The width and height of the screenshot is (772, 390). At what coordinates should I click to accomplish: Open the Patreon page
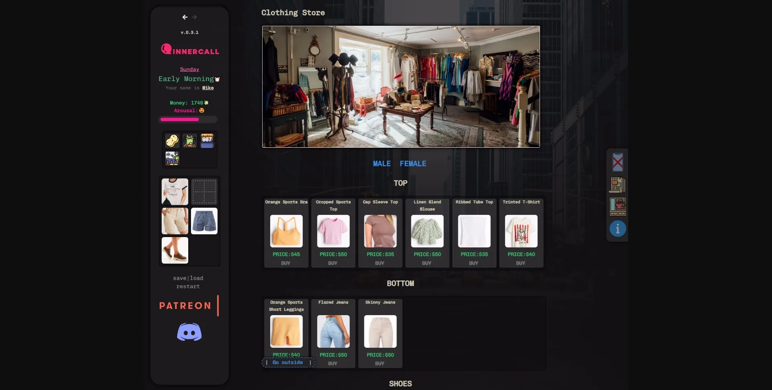[x=184, y=305]
